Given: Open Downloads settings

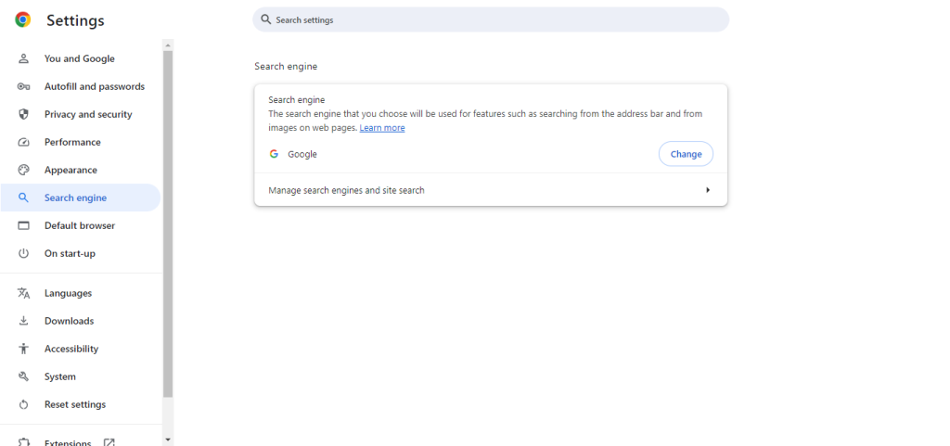Looking at the screenshot, I should [x=80, y=321].
